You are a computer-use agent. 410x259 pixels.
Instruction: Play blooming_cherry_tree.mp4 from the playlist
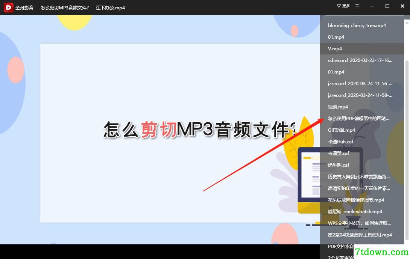[362, 25]
